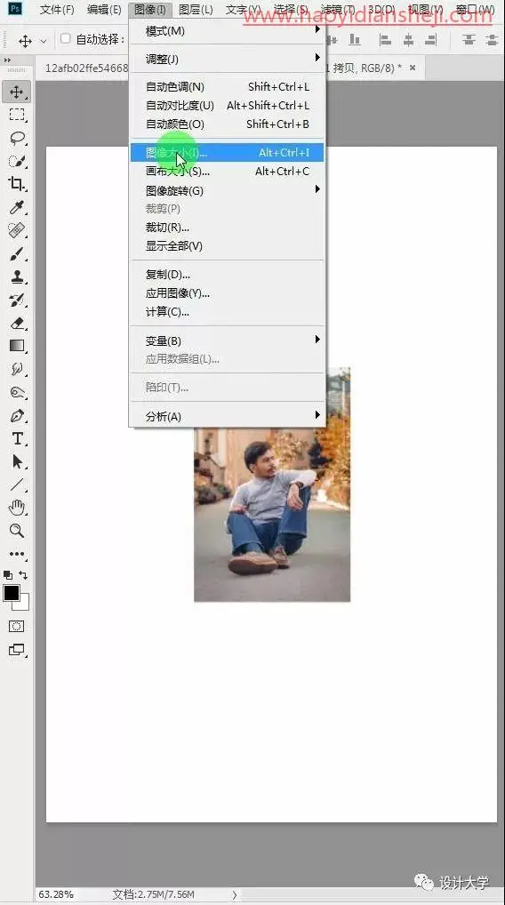Set the foreground color swatch

click(x=11, y=593)
